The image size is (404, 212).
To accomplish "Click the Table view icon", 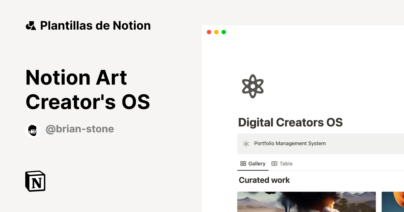I will pos(275,164).
